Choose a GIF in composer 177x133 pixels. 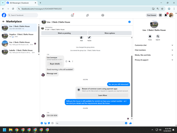coord(52,123)
